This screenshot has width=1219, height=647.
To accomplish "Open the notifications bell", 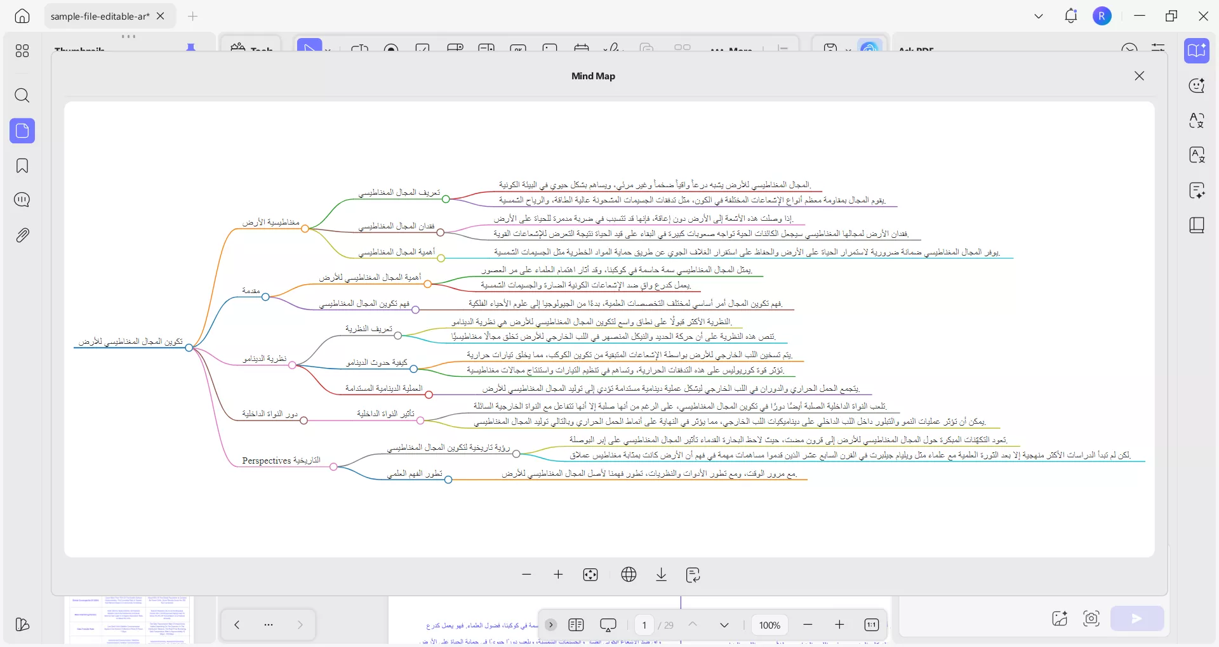I will 1071,16.
